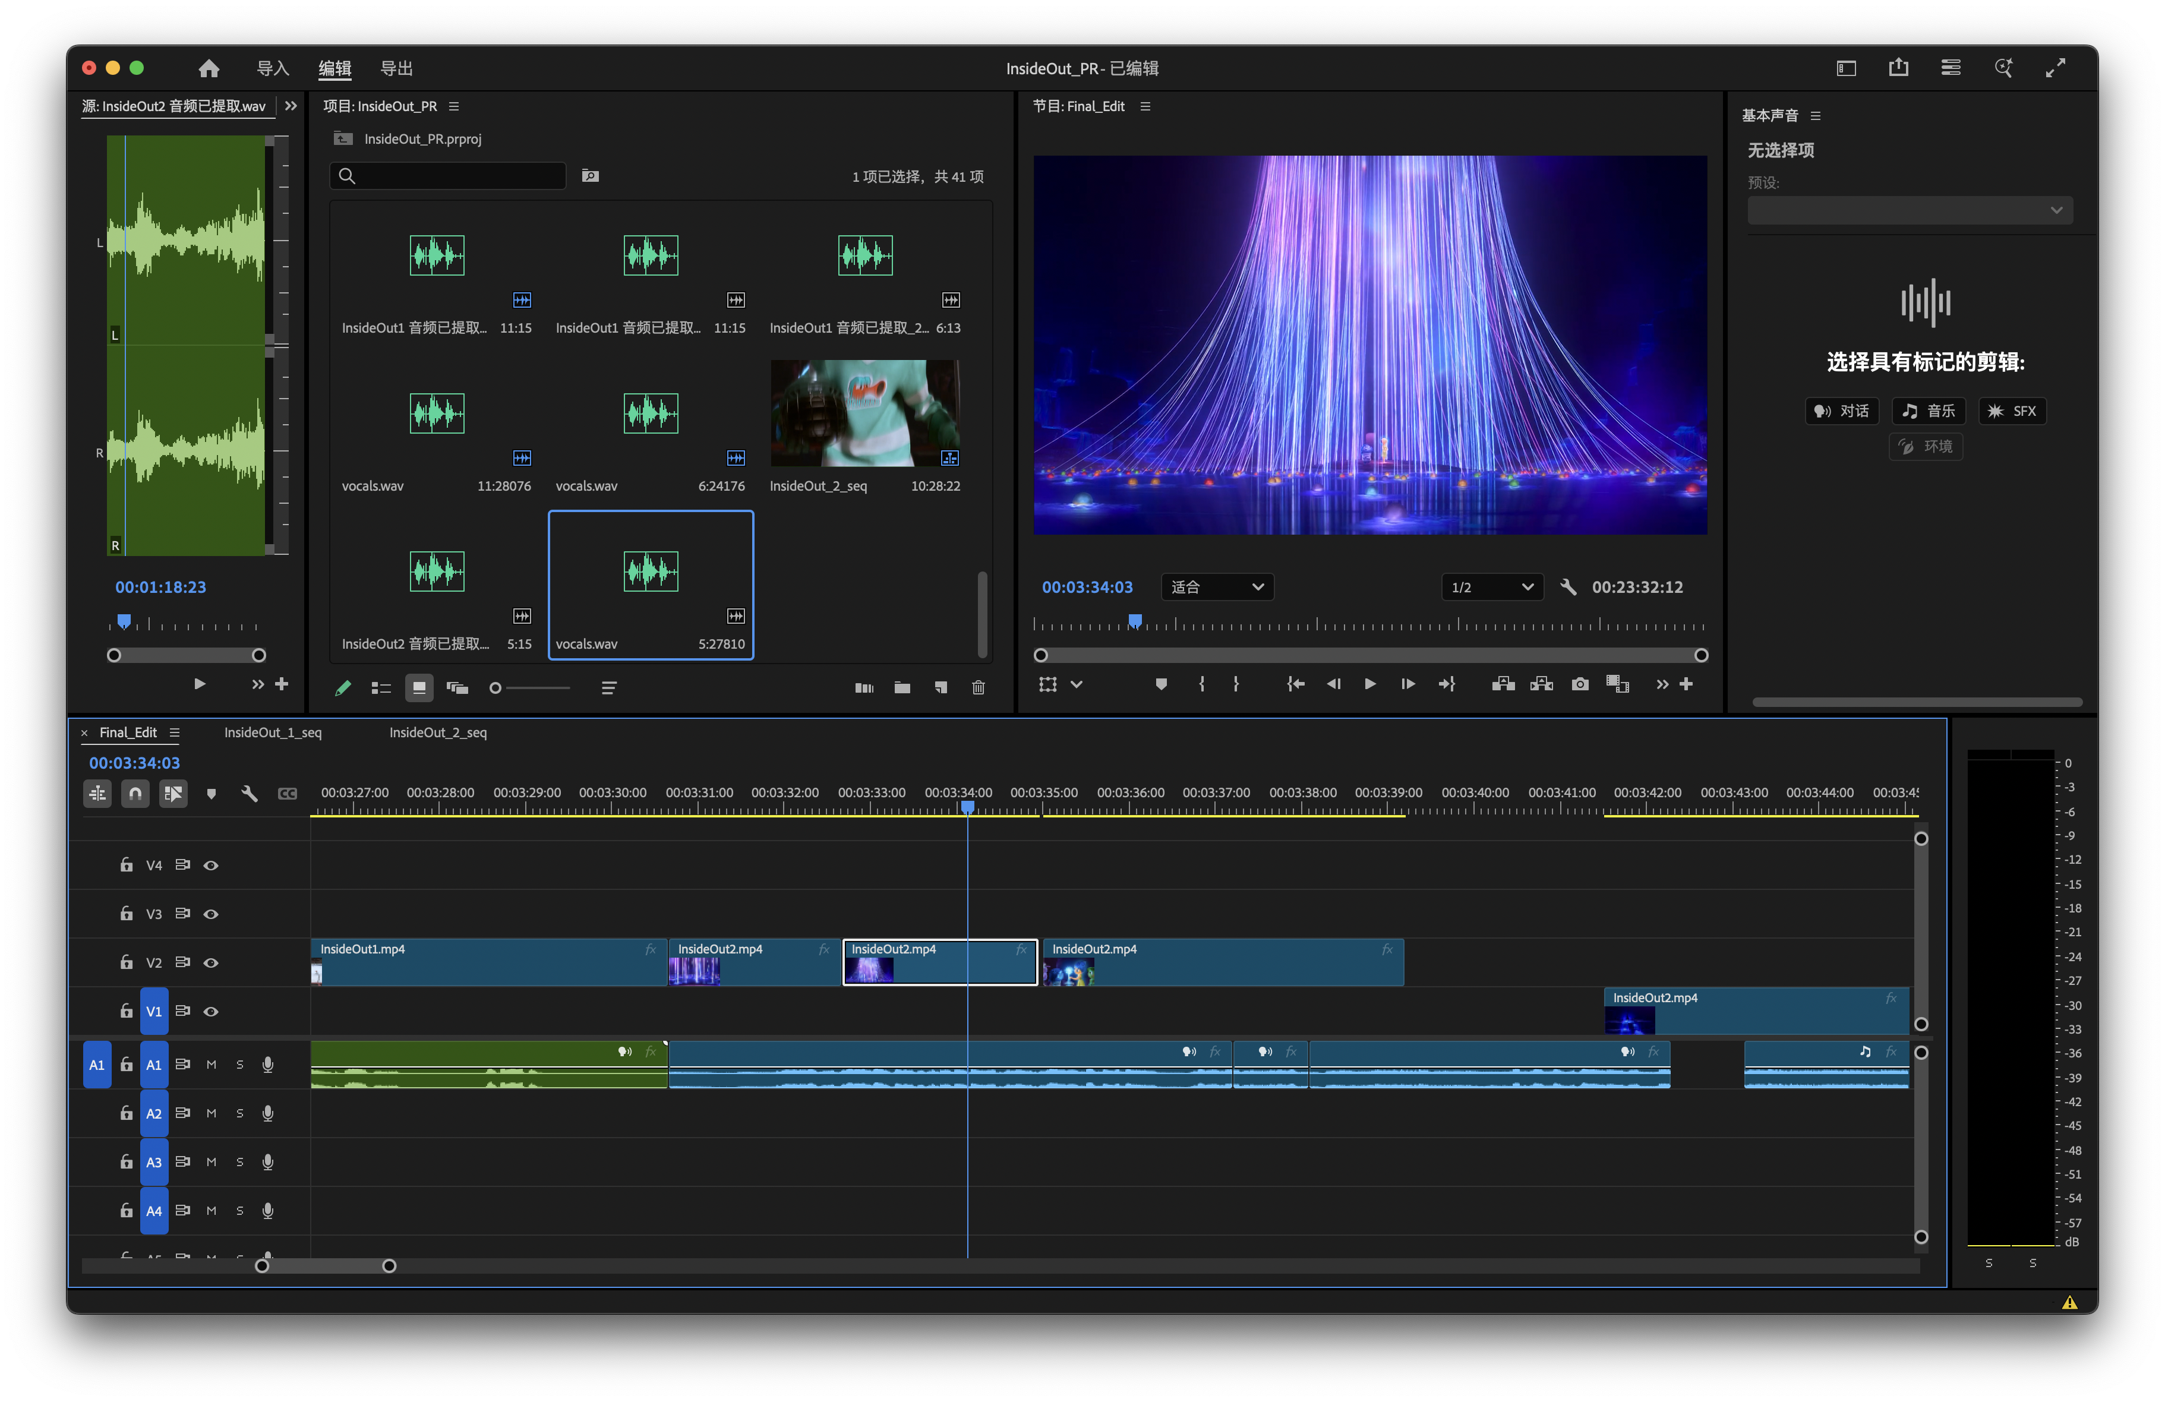Enable voice-over record on A3

click(267, 1162)
